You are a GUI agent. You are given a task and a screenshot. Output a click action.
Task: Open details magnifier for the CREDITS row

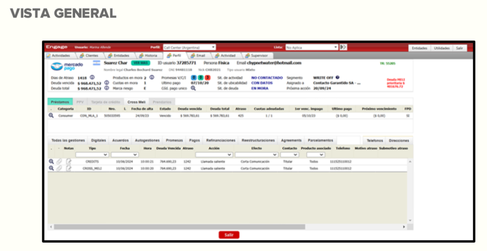[51, 162]
